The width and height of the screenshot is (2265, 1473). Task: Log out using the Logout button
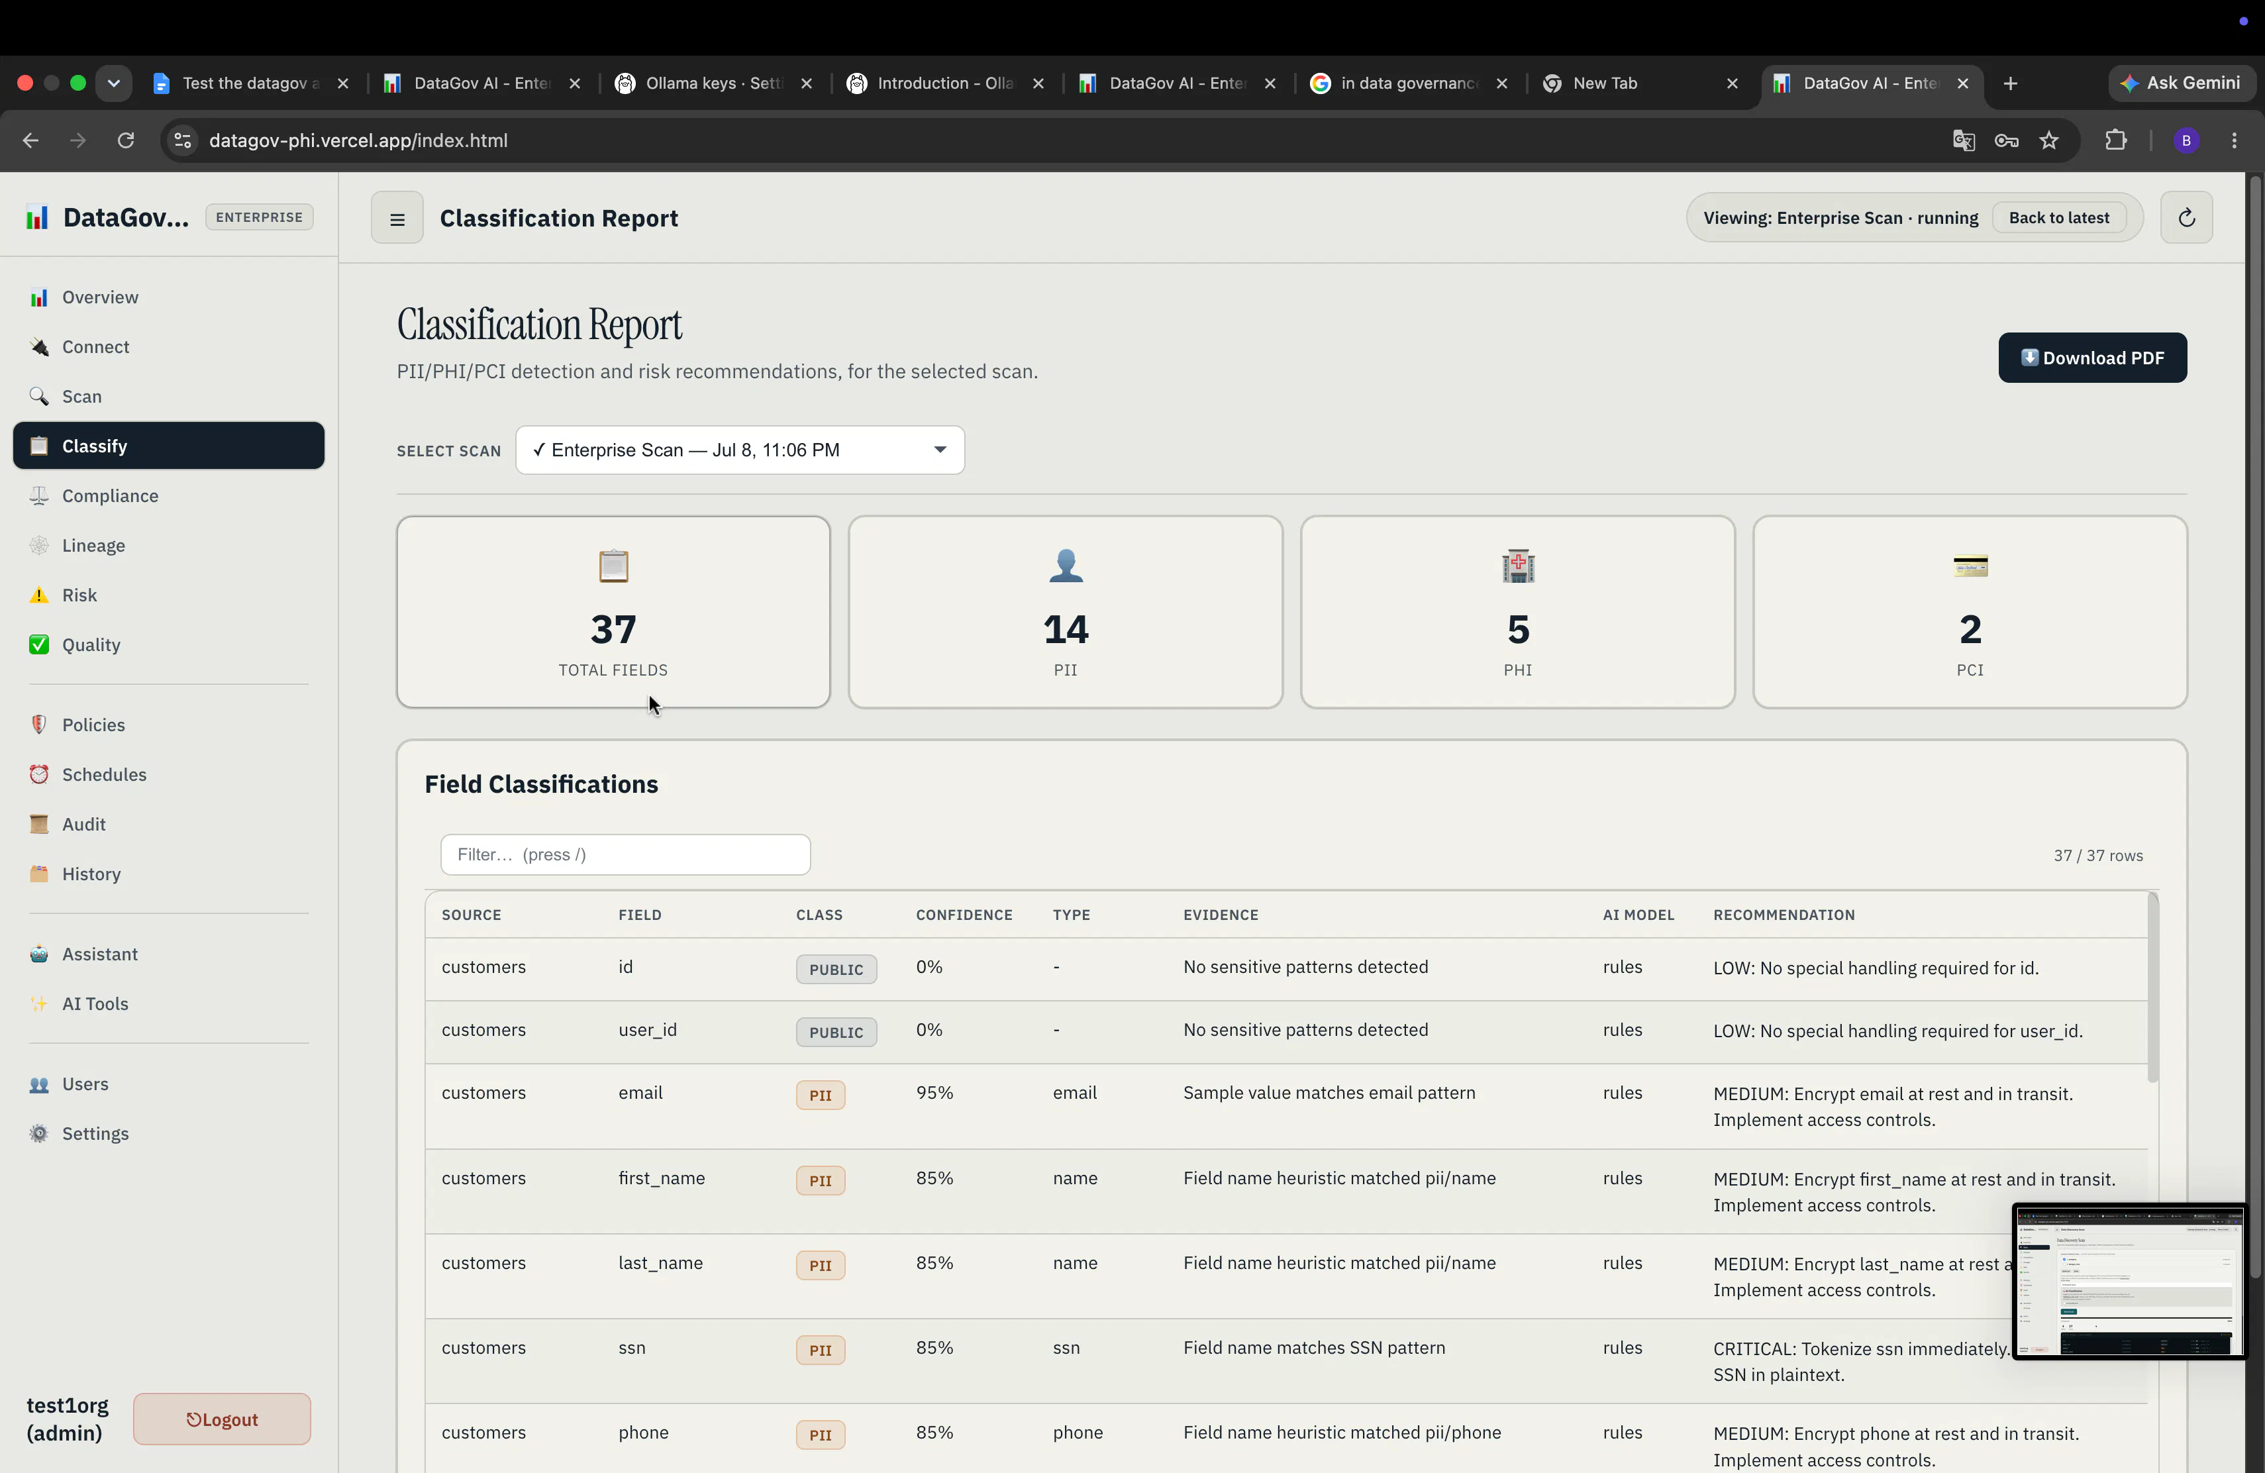coord(222,1419)
